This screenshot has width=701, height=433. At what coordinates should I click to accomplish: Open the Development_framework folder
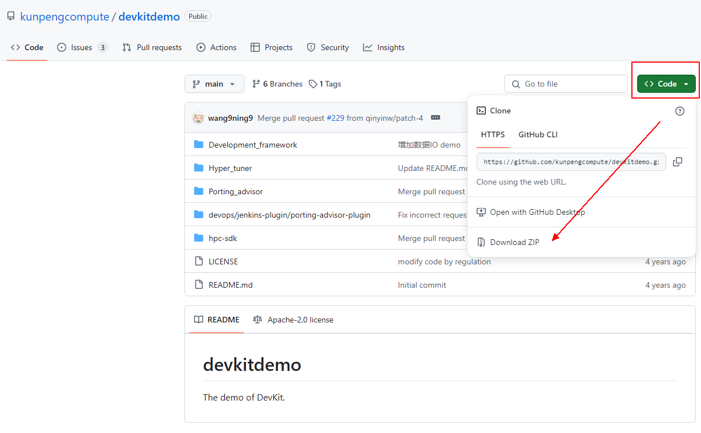coord(253,145)
